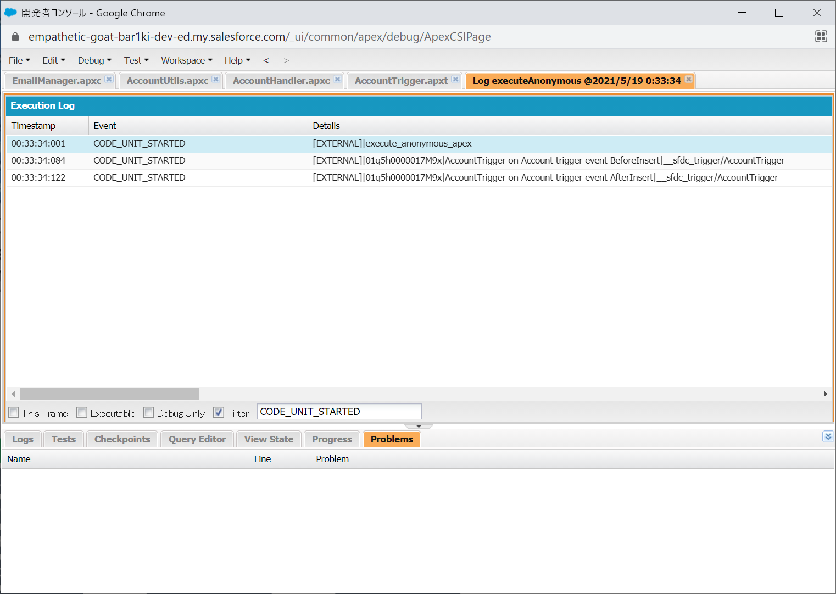Switch to the AccountTrigger.apxt tab
Viewport: 836px width, 594px height.
[401, 81]
